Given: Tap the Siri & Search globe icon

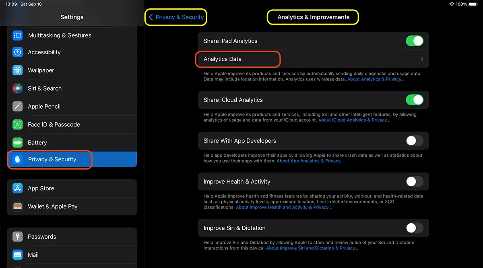Looking at the screenshot, I should (17, 88).
